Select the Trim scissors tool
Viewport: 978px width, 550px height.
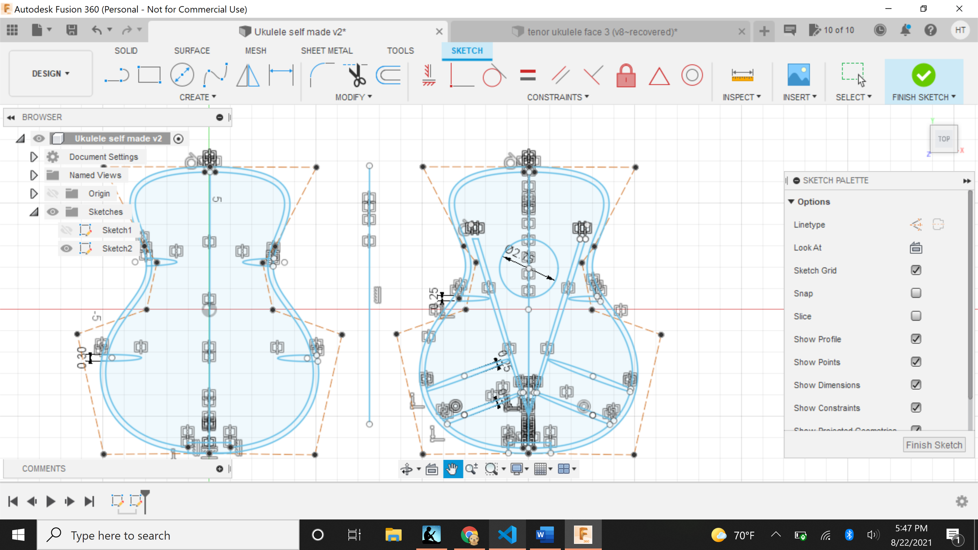pos(357,75)
